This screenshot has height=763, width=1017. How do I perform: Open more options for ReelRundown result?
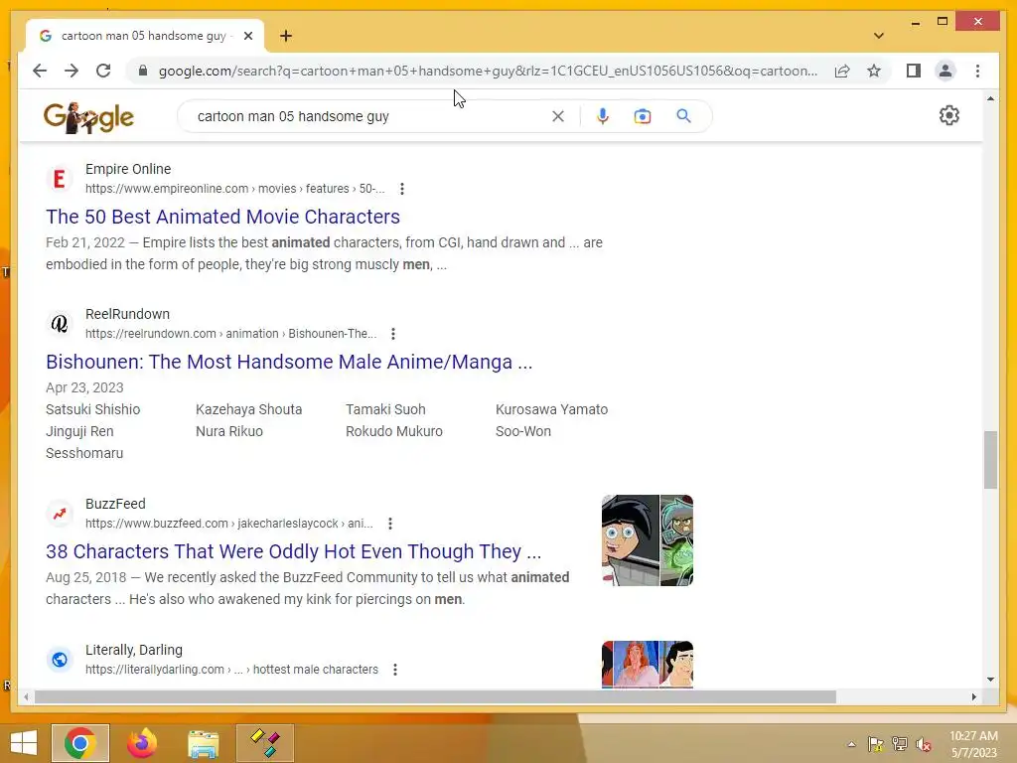pyautogui.click(x=393, y=334)
